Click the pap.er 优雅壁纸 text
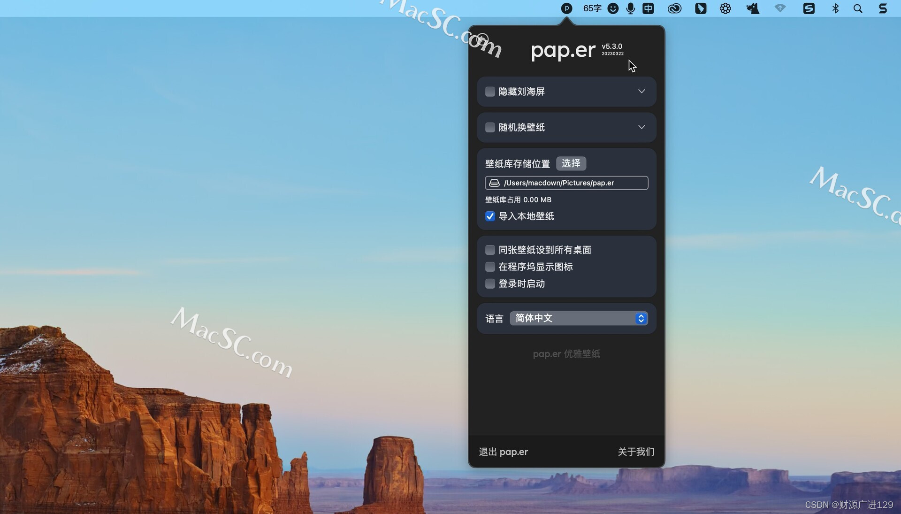901x514 pixels. point(566,354)
